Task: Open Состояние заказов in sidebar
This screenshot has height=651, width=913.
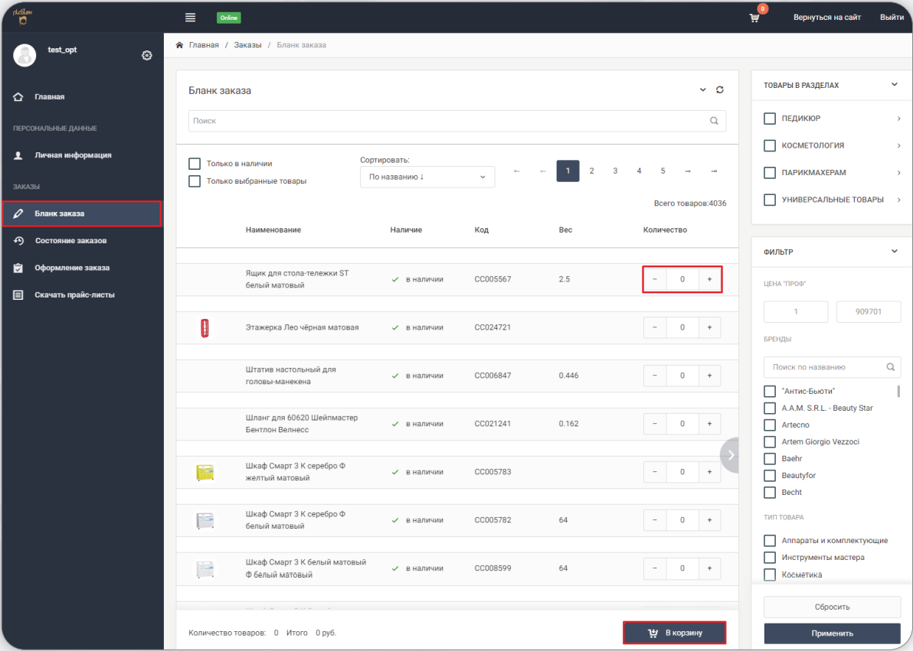Action: pos(70,241)
